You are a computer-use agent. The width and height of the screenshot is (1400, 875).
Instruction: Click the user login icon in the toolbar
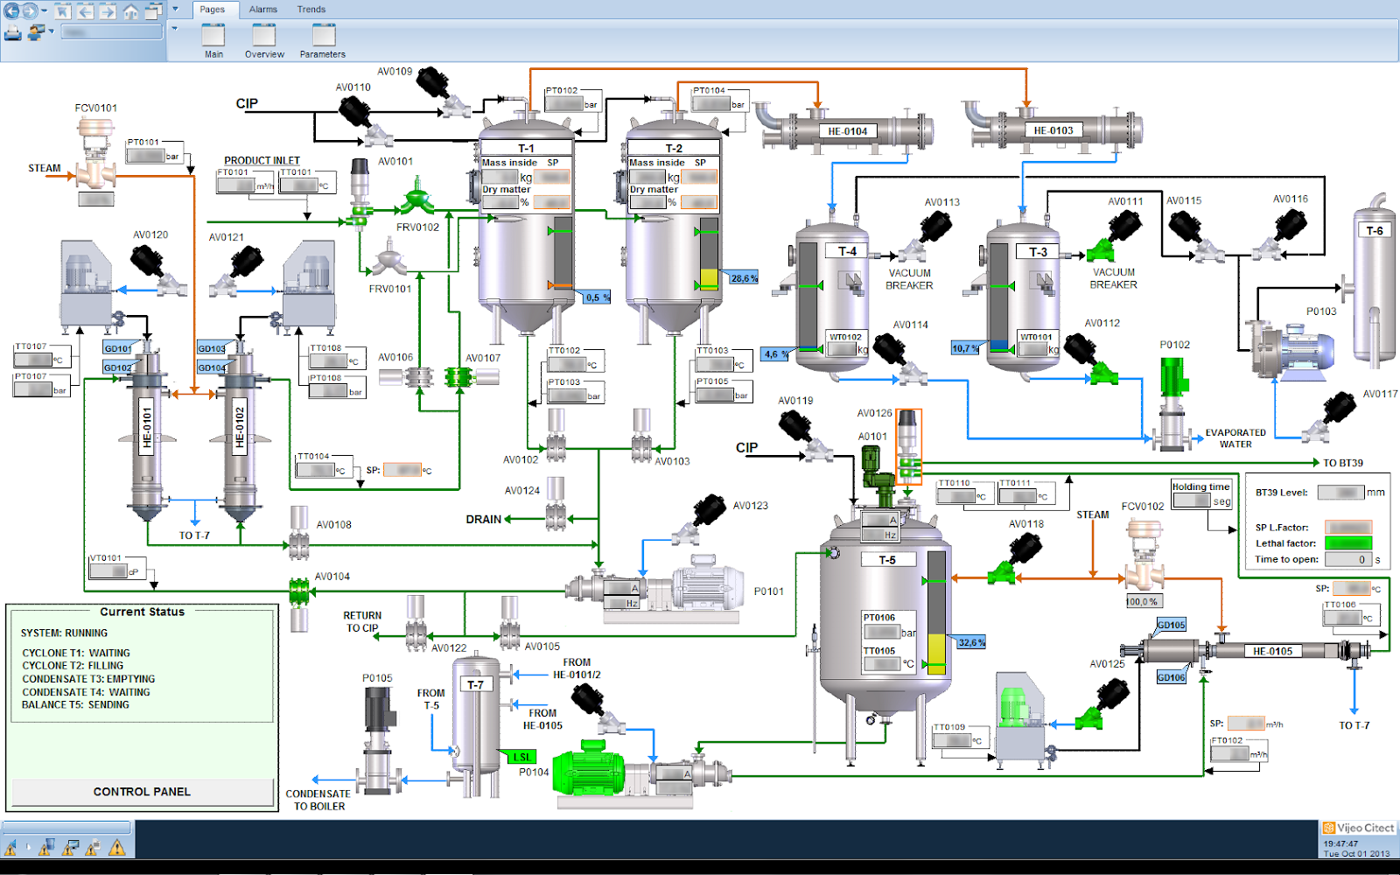click(x=33, y=30)
